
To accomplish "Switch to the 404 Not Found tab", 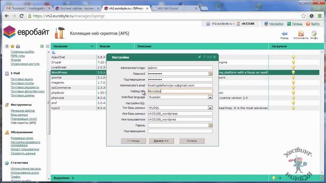I will 175,9.
